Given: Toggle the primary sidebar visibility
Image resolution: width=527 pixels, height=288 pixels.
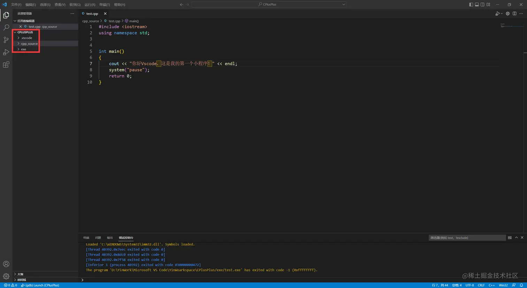Looking at the screenshot, I should (x=471, y=5).
